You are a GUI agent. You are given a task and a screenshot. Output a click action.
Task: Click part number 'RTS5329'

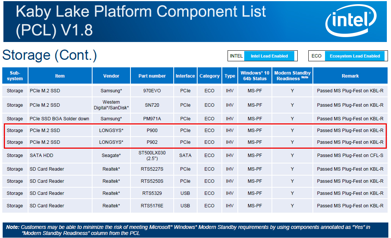152,193
